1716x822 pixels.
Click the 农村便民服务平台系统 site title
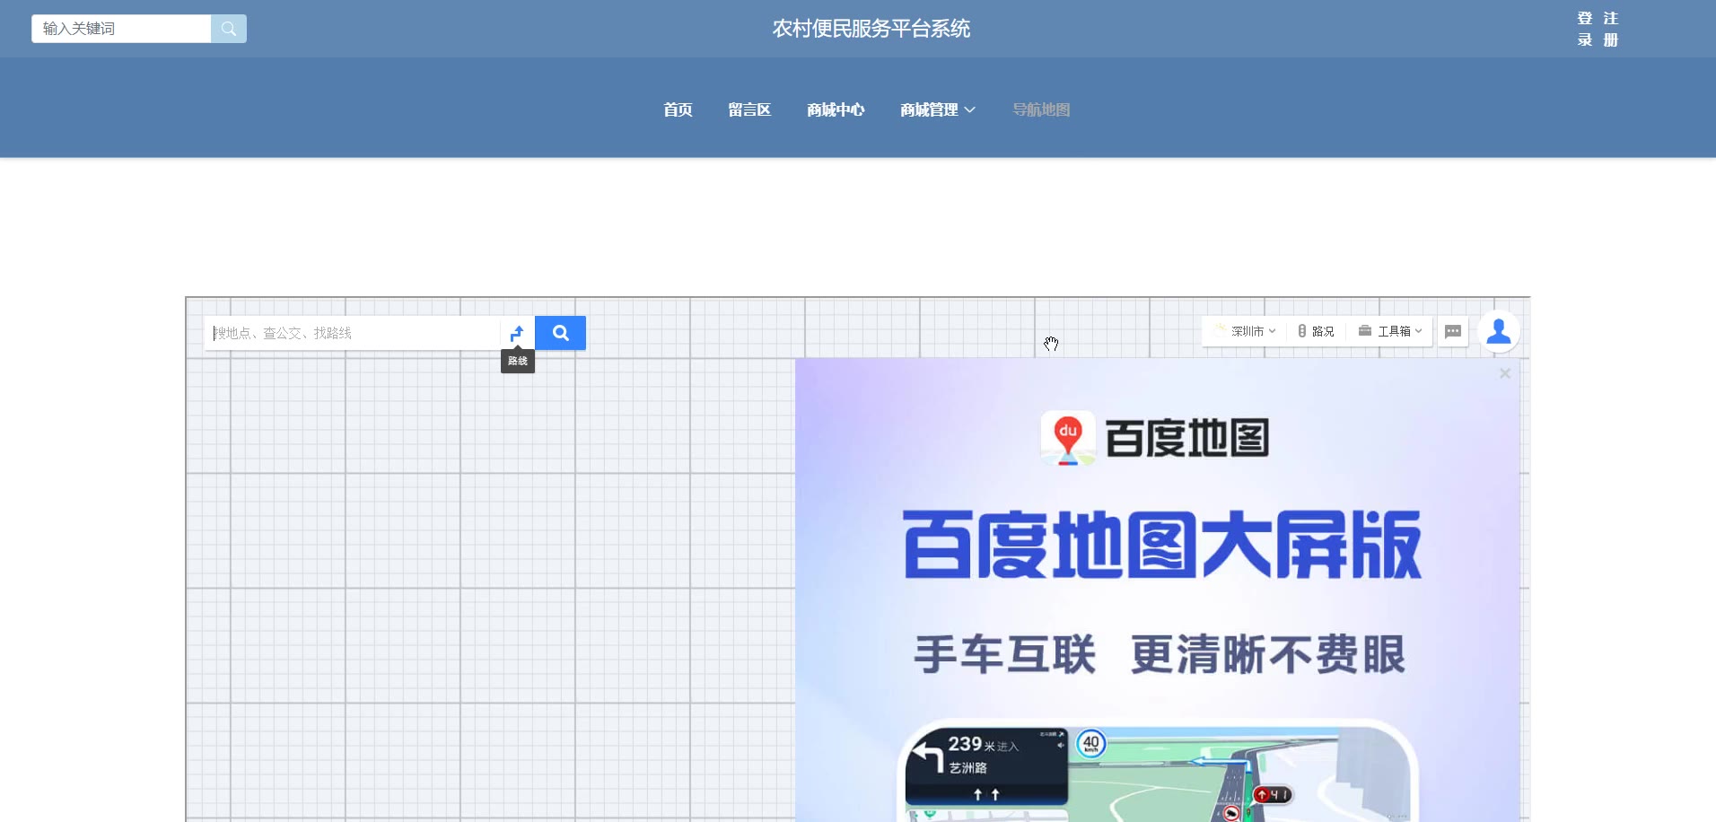(x=871, y=29)
